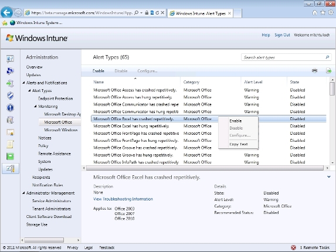336x252 pixels.
Task: Click Disable in the alert types toolbar
Action: 121,71
